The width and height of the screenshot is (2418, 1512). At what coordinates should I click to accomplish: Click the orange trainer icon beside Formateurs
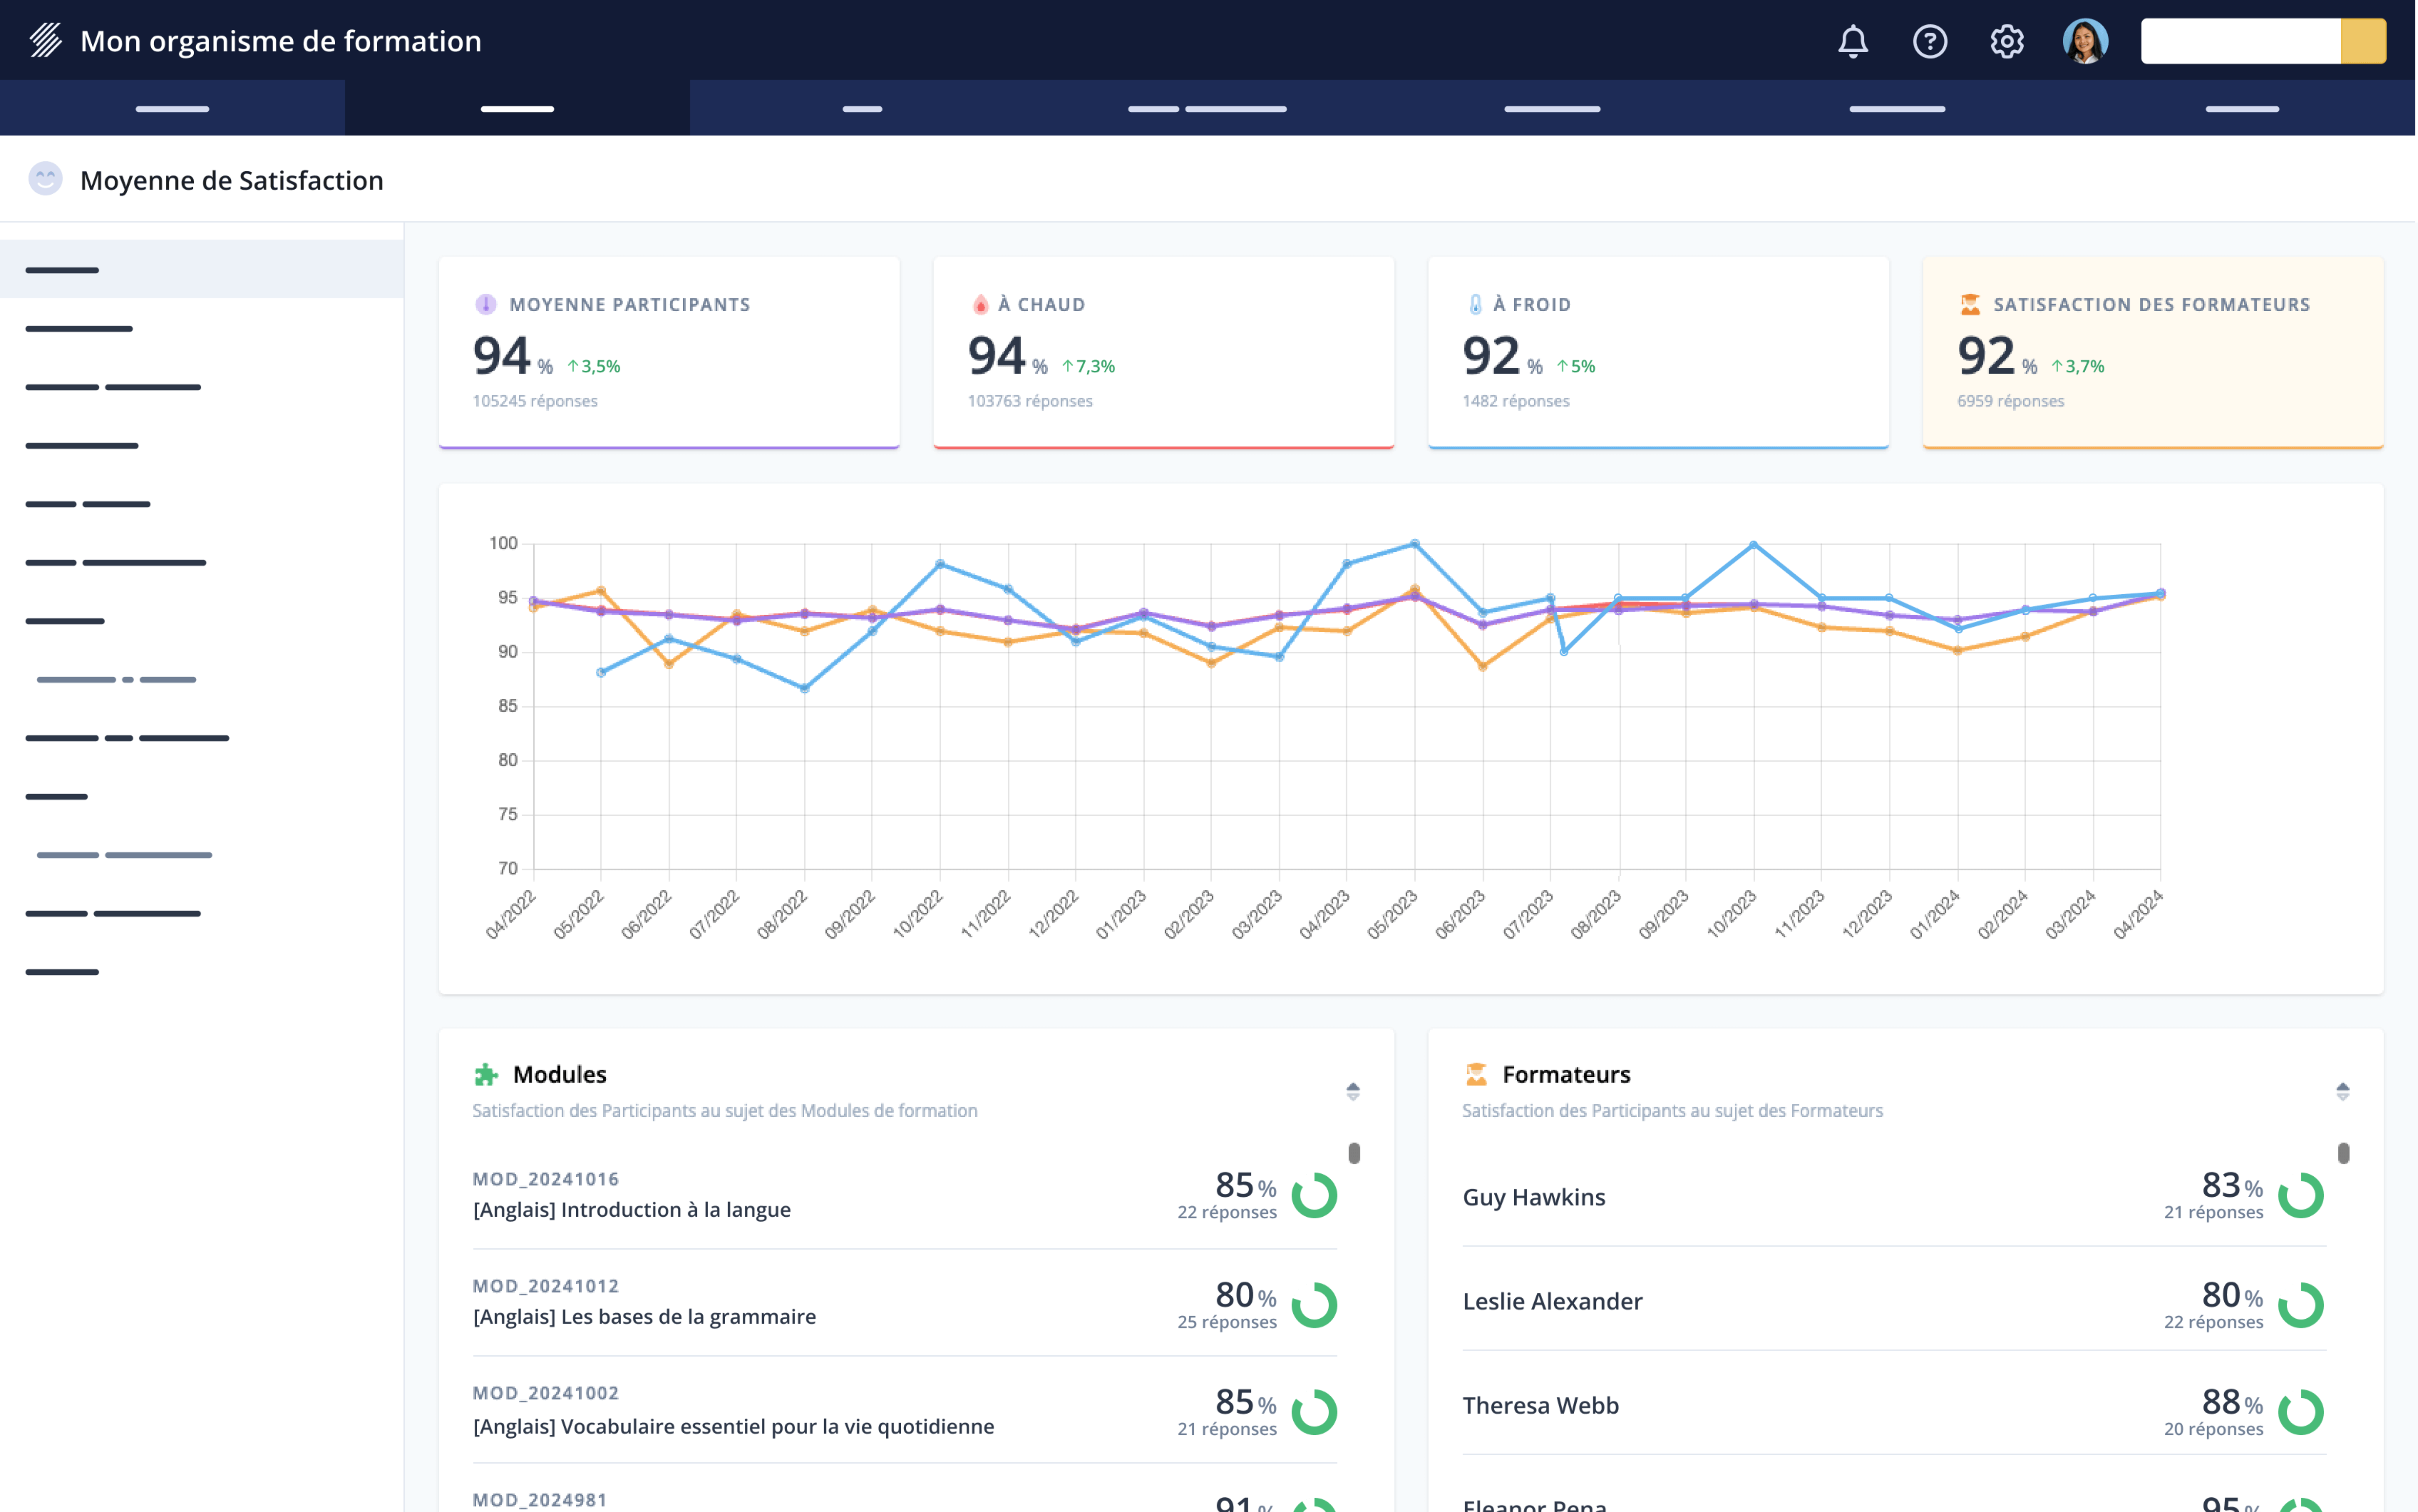click(x=1476, y=1074)
